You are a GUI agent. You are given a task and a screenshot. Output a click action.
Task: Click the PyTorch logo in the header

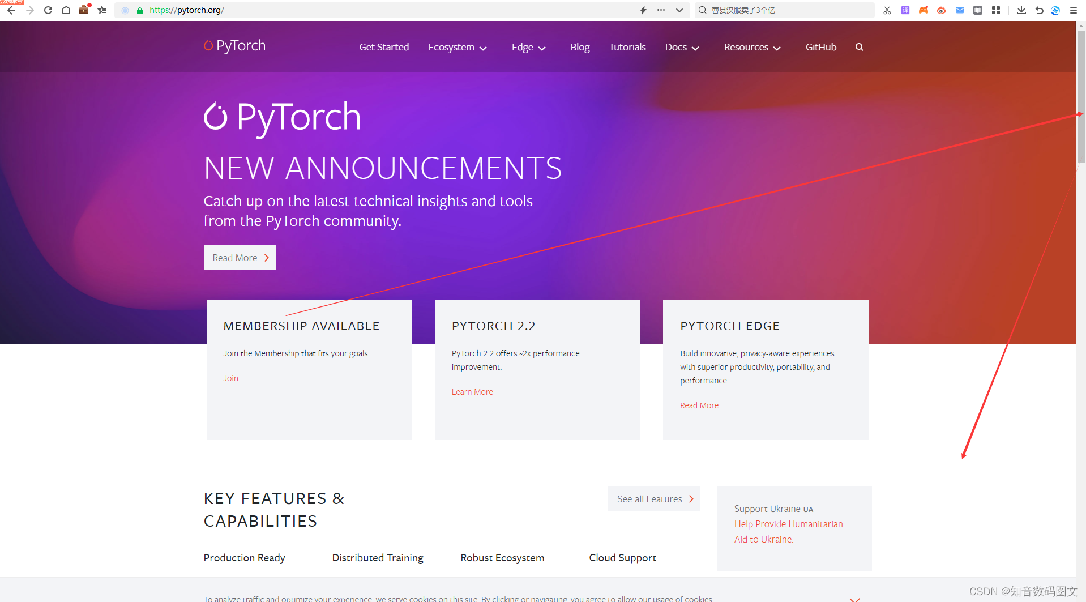click(234, 45)
